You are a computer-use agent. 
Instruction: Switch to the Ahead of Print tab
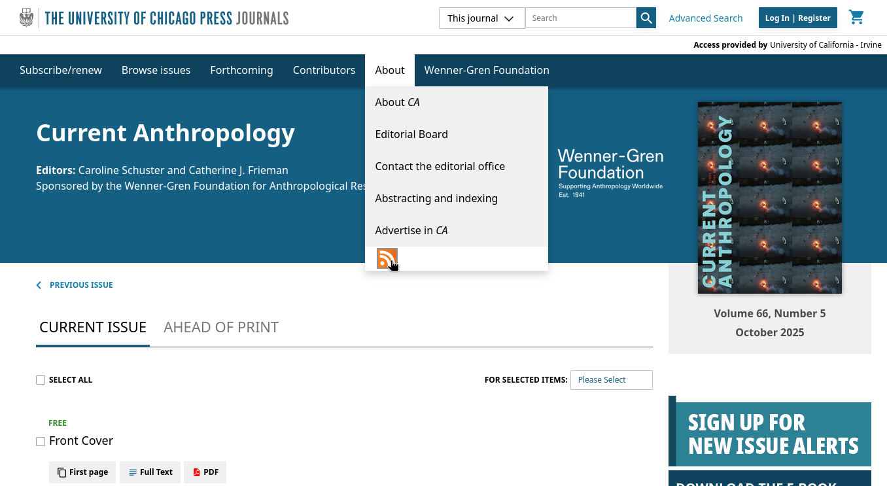pyautogui.click(x=221, y=327)
